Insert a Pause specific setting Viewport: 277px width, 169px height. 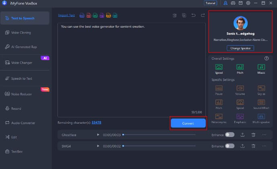(219, 91)
